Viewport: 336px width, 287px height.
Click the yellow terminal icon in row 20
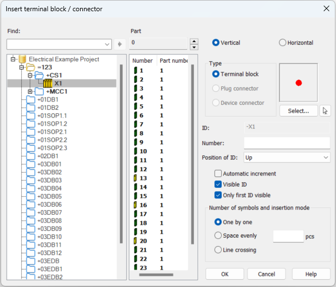coord(135,241)
